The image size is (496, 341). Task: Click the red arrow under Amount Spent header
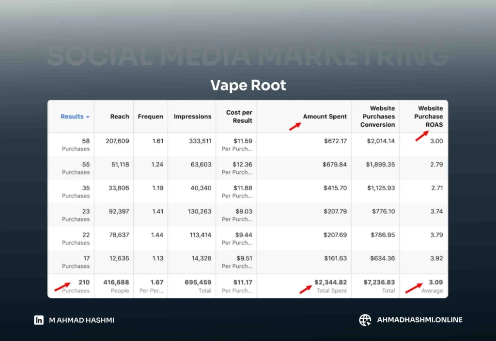click(294, 127)
